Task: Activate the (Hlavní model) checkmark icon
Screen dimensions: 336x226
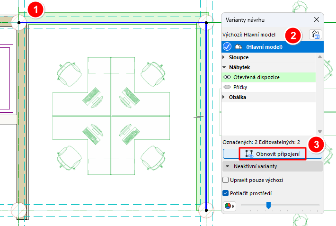Action: (x=227, y=46)
